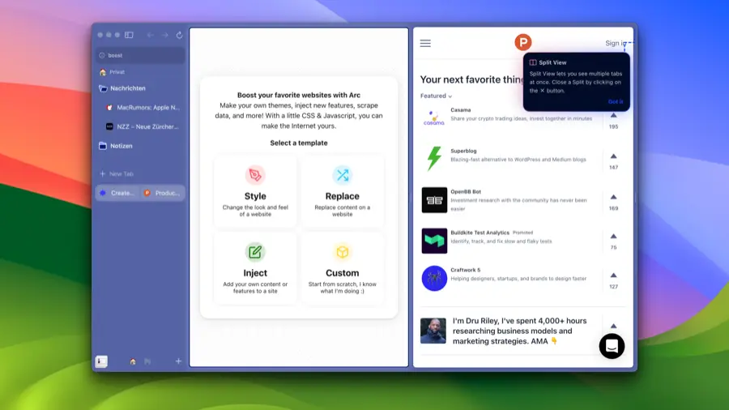Go back with the left arrow

click(x=150, y=35)
